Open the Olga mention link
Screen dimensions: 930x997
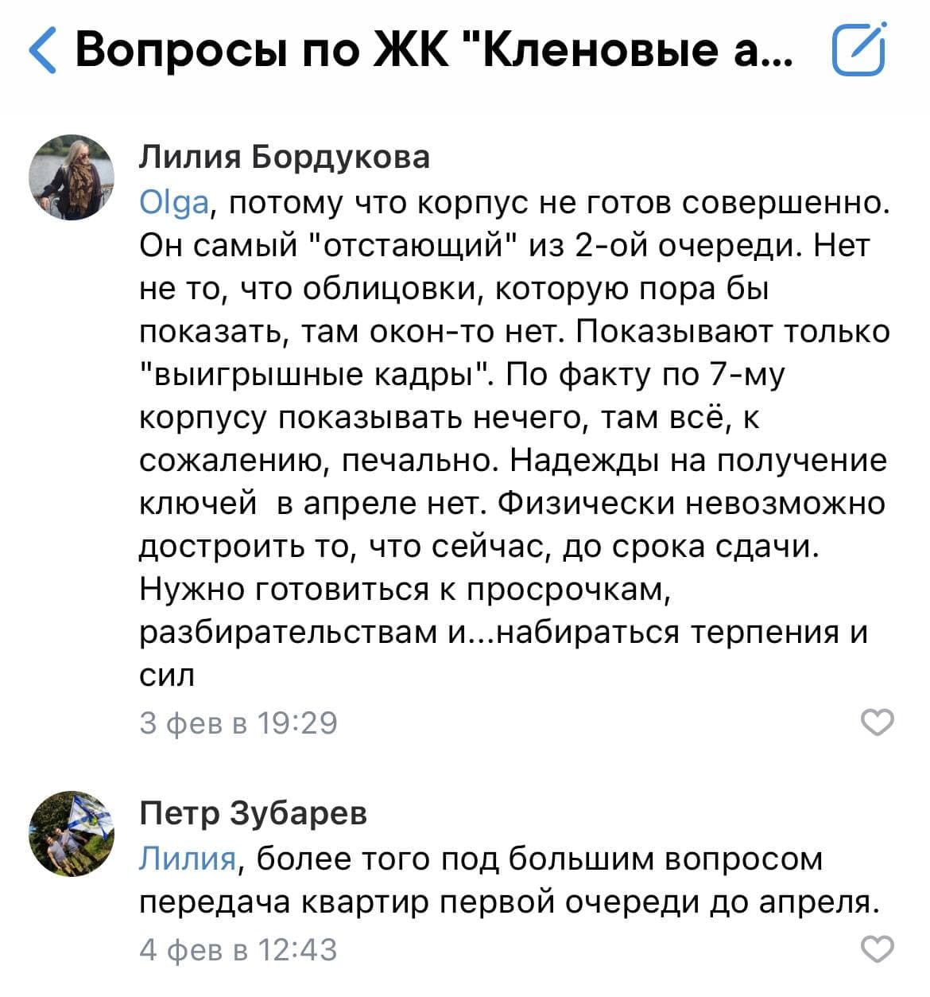(x=174, y=203)
